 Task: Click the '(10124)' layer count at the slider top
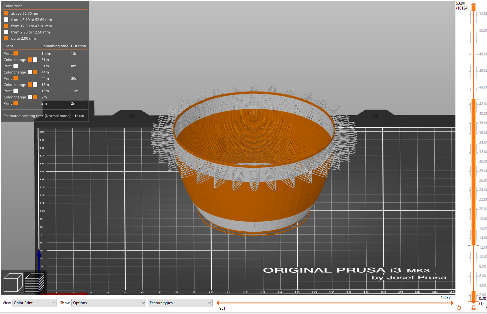pos(462,8)
